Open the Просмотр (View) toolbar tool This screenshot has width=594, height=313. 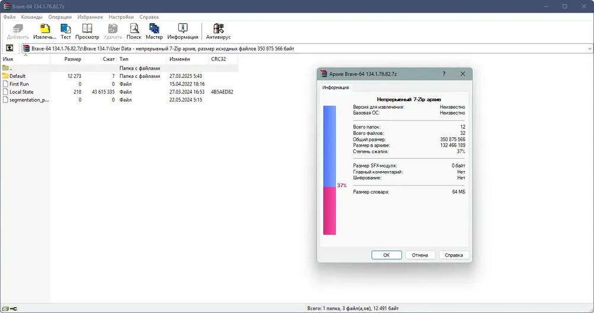click(87, 31)
